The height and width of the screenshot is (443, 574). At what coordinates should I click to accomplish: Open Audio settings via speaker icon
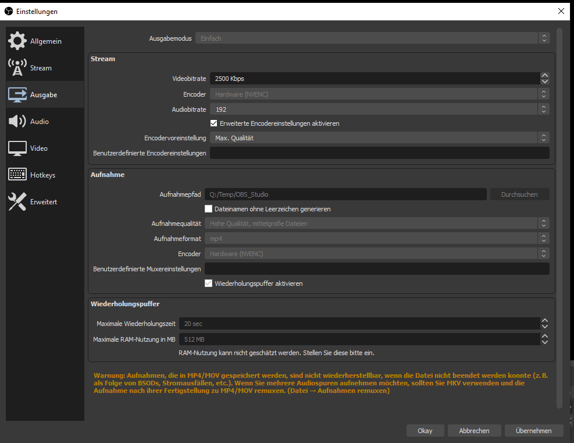point(17,122)
